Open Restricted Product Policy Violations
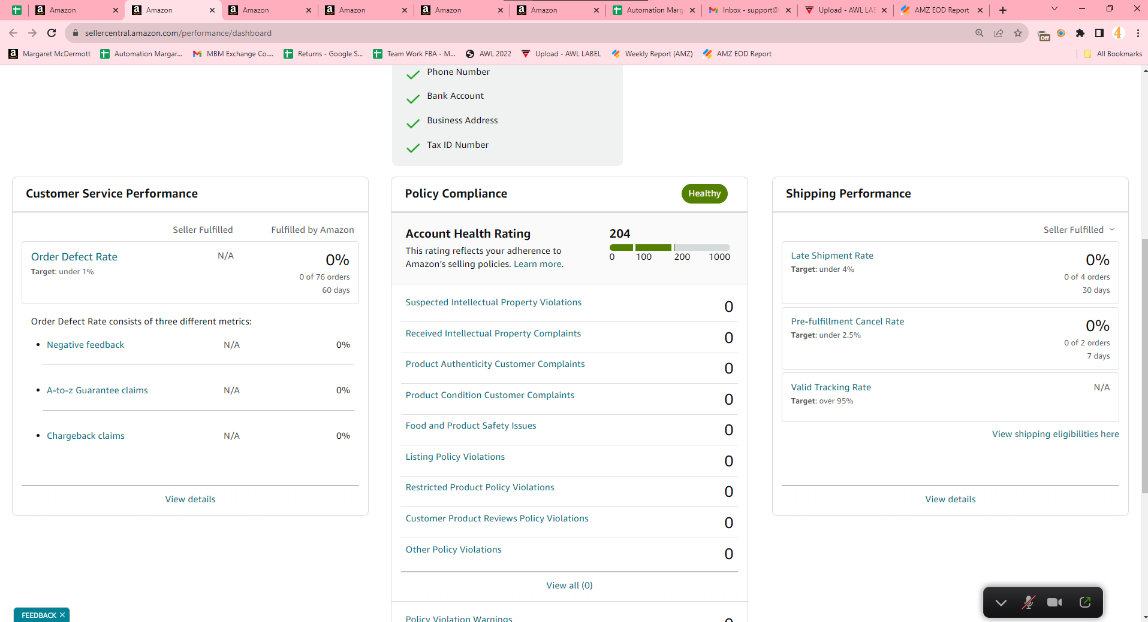Screen dimensions: 1148x622 point(480,487)
